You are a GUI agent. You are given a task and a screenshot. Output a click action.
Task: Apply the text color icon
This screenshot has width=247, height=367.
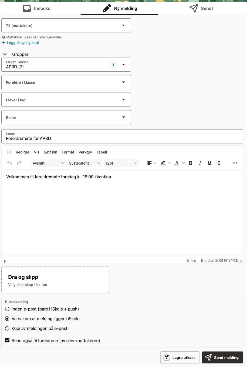pyautogui.click(x=177, y=163)
